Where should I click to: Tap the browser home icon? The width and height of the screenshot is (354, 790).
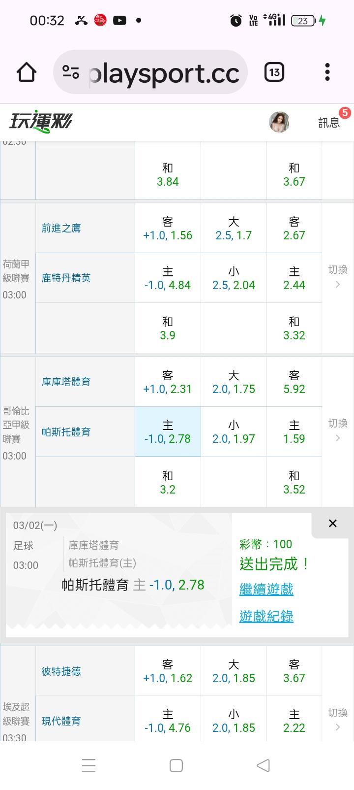(x=27, y=72)
